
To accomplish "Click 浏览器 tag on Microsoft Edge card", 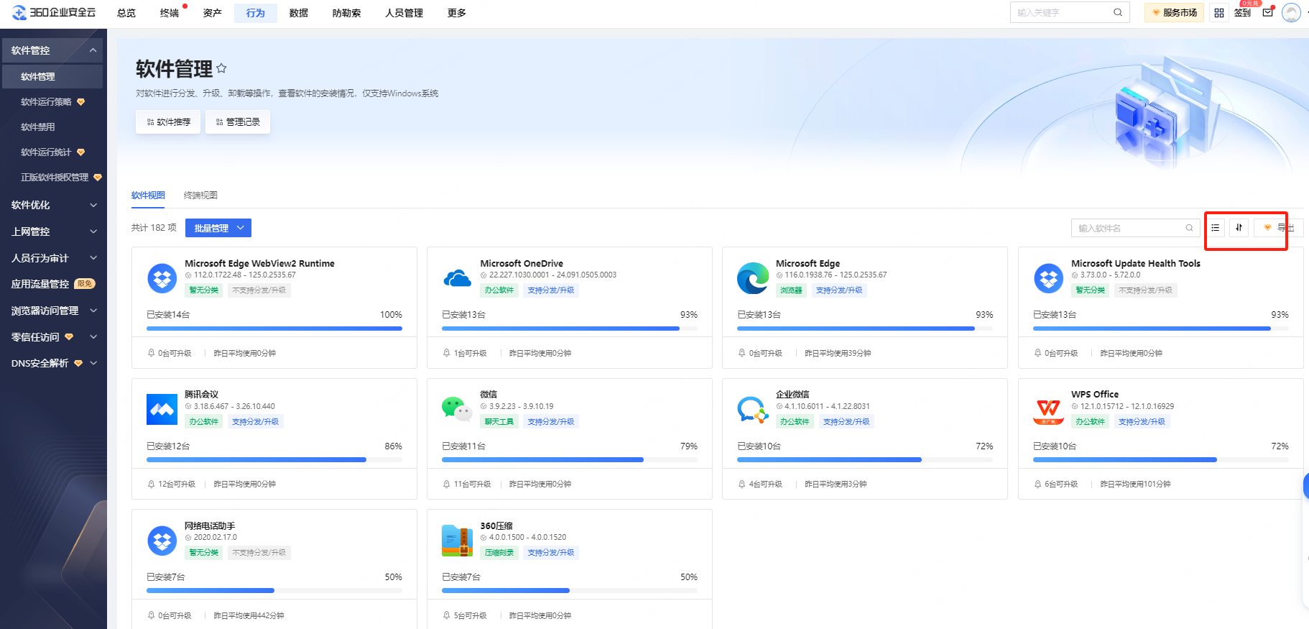I will pos(791,290).
